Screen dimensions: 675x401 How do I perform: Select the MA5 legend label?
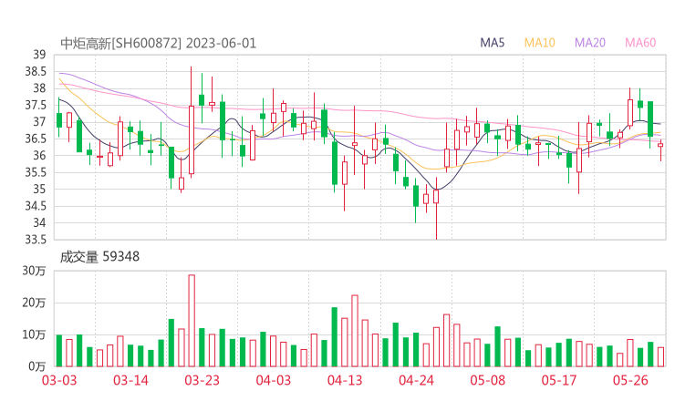pyautogui.click(x=492, y=43)
